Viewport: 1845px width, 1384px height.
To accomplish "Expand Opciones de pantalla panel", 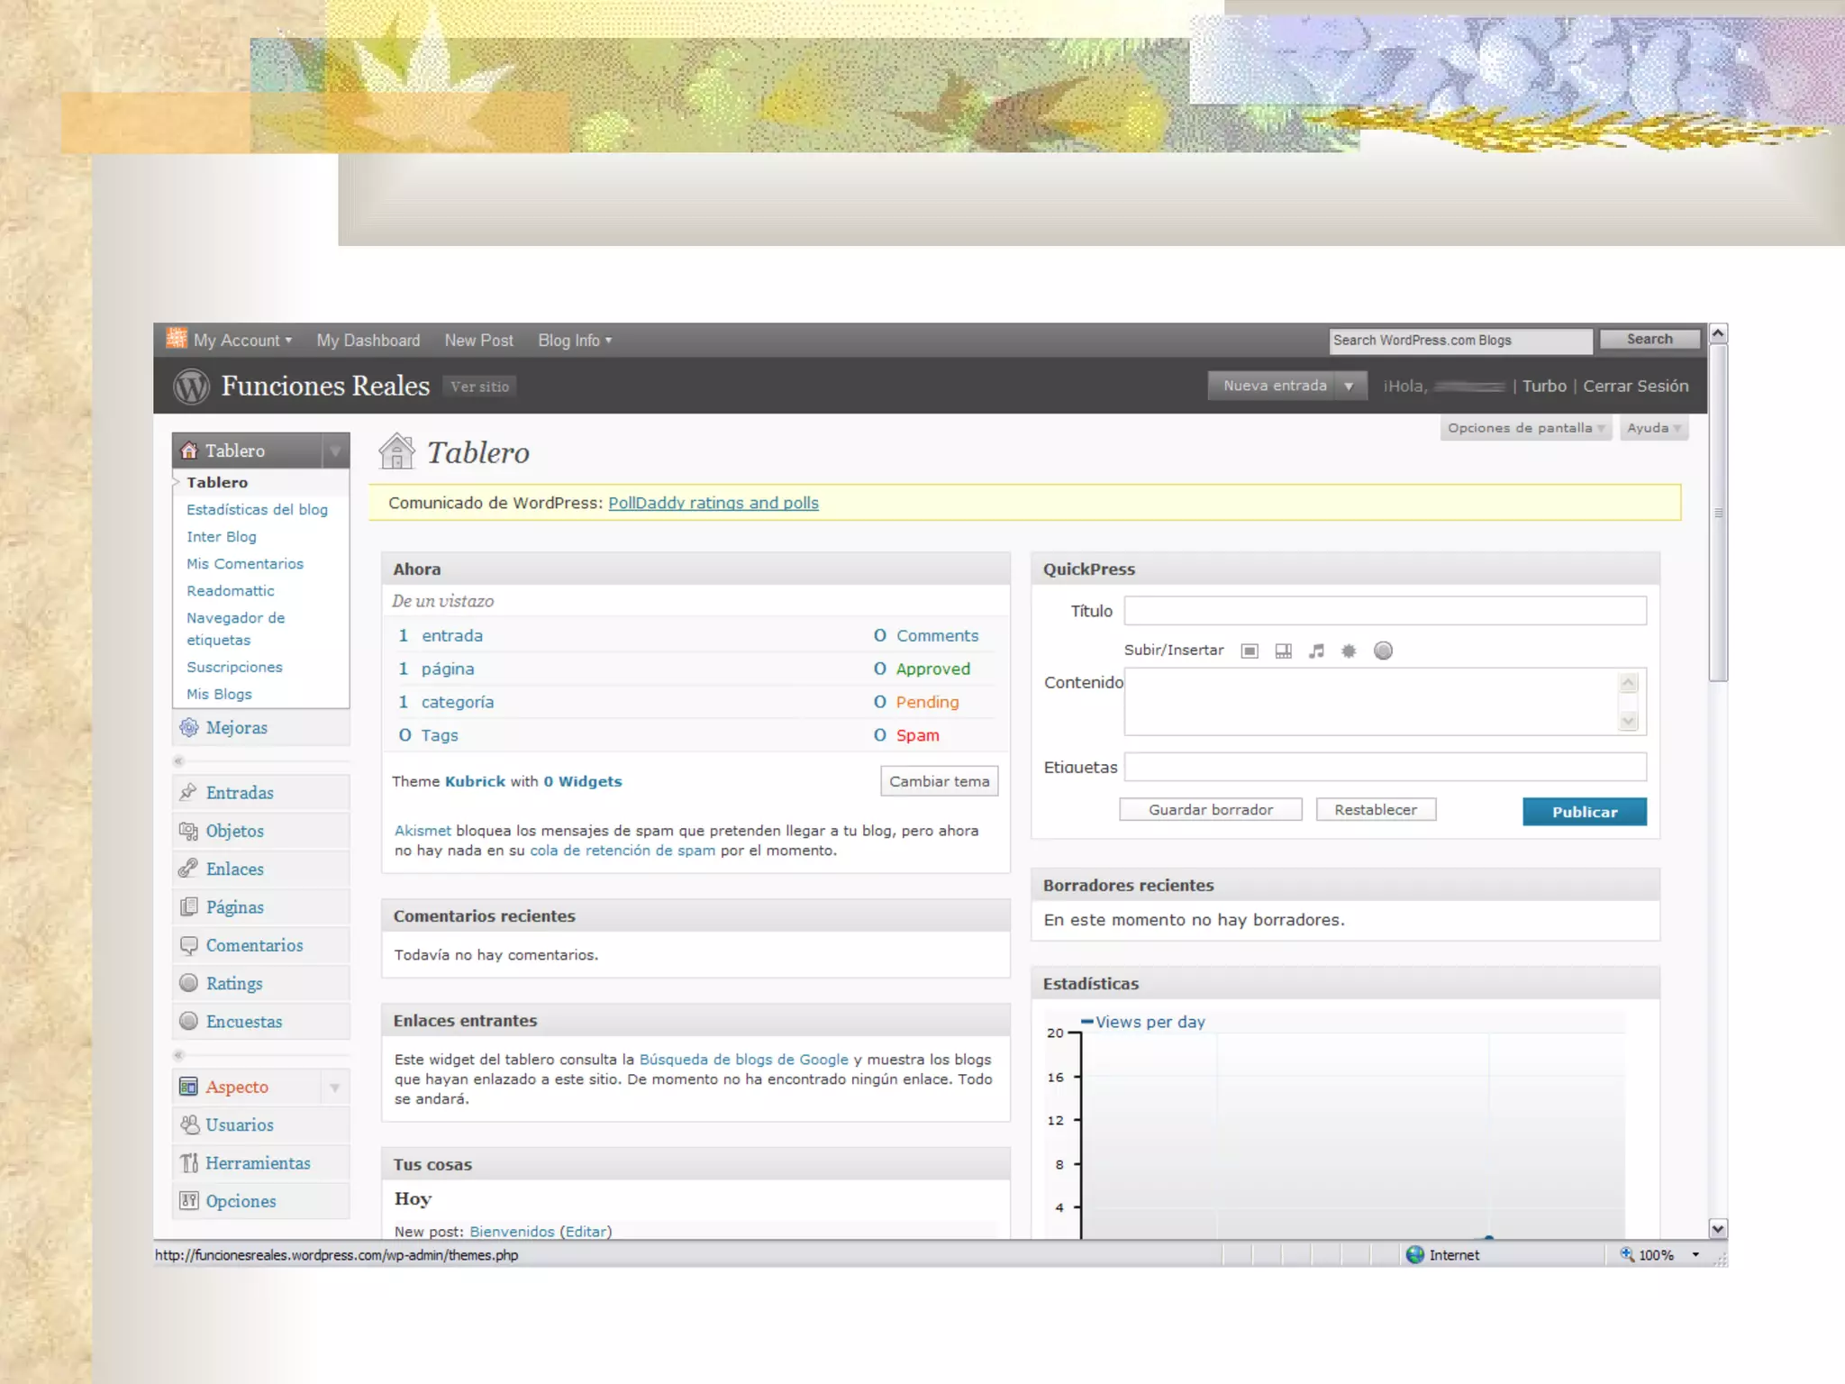I will pos(1525,428).
